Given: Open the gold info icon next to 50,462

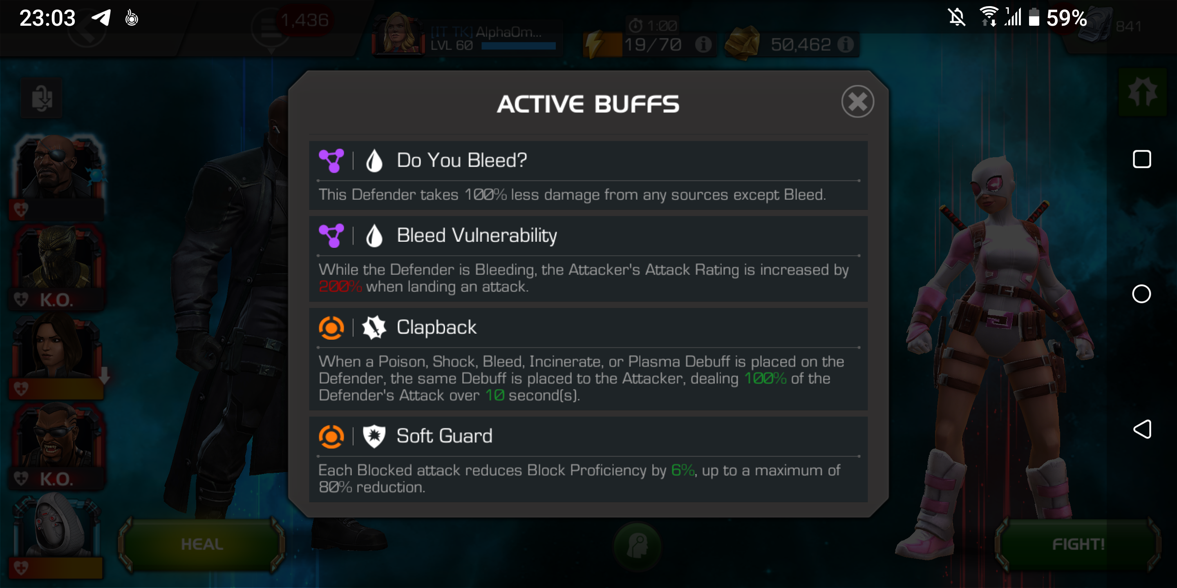Looking at the screenshot, I should tap(846, 44).
